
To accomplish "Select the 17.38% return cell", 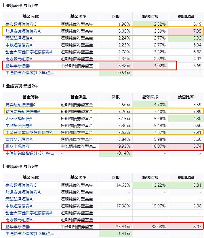I will [x=116, y=206].
